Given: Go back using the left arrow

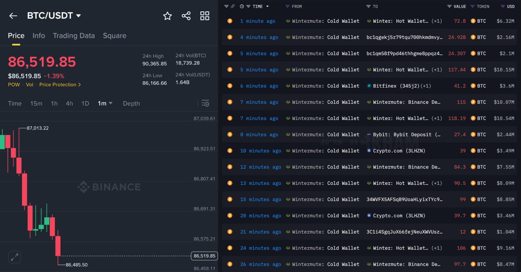Looking at the screenshot, I should 13,16.
